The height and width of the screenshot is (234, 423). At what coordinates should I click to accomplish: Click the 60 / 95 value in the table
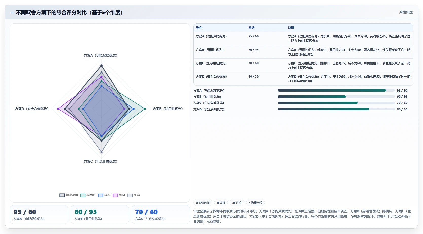pos(253,50)
